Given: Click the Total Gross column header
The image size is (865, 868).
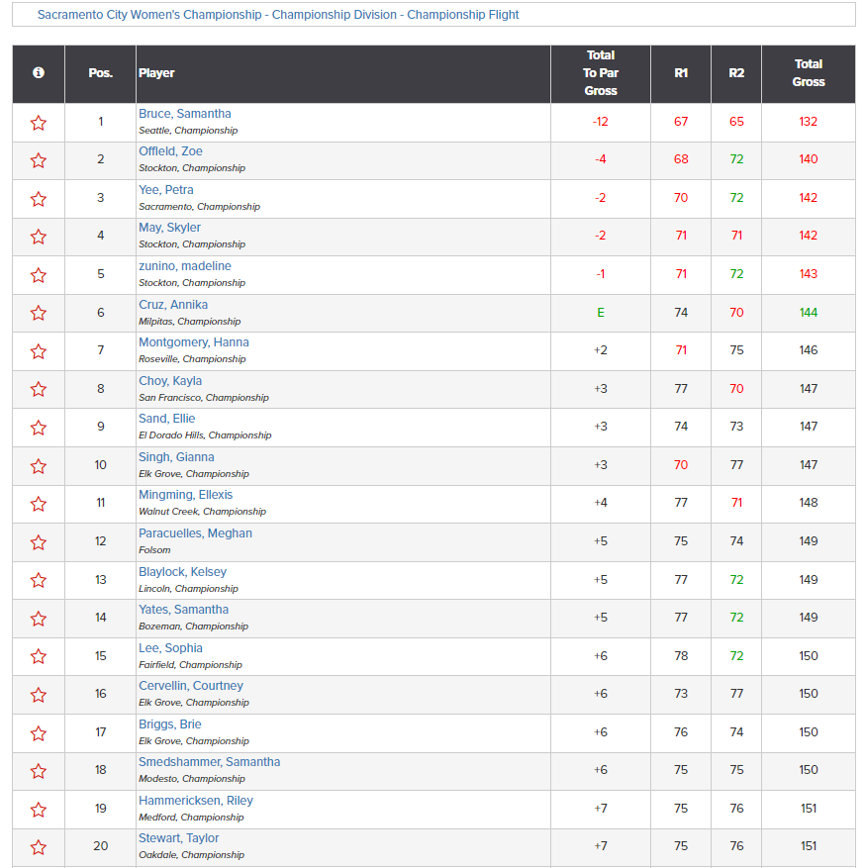Looking at the screenshot, I should (x=808, y=73).
